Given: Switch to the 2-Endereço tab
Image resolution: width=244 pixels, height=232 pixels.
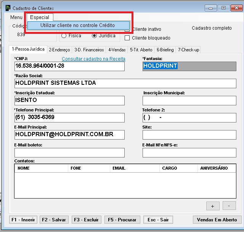Looking at the screenshot, I should [59, 50].
